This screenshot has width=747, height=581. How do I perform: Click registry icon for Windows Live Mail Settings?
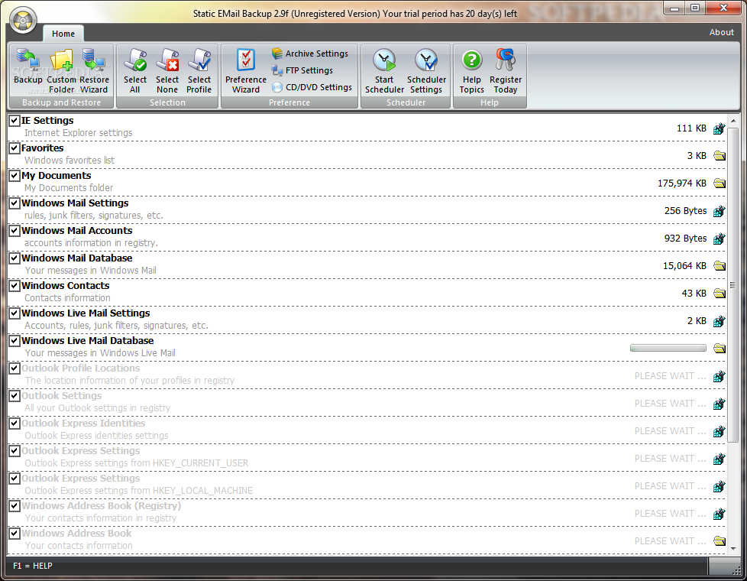tap(720, 321)
